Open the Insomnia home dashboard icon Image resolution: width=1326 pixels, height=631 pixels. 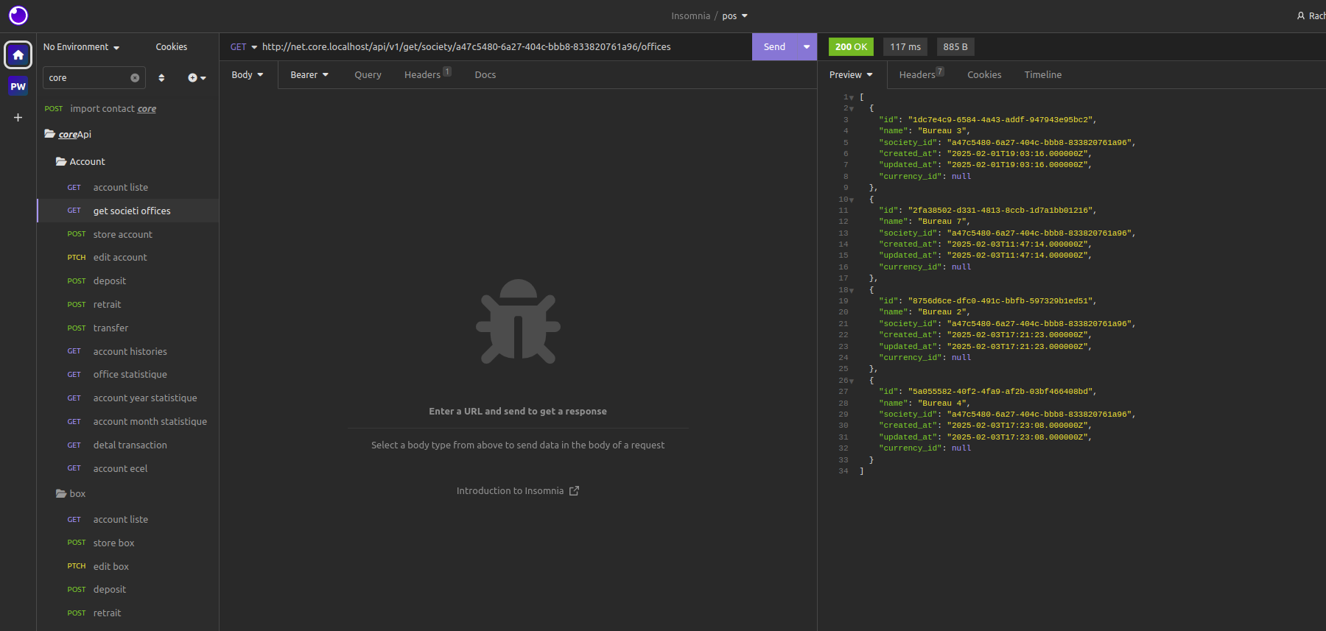(x=18, y=55)
